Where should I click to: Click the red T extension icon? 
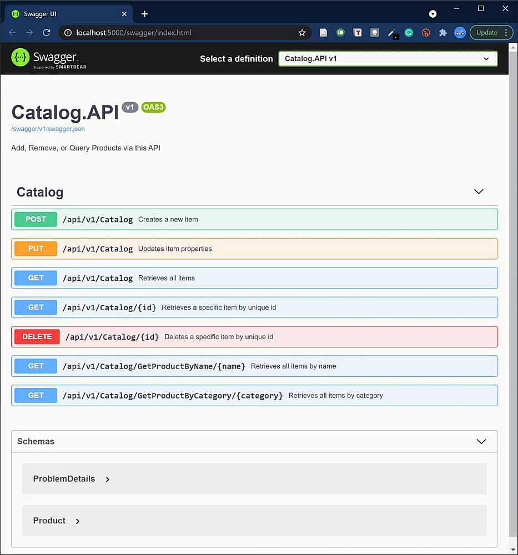358,33
